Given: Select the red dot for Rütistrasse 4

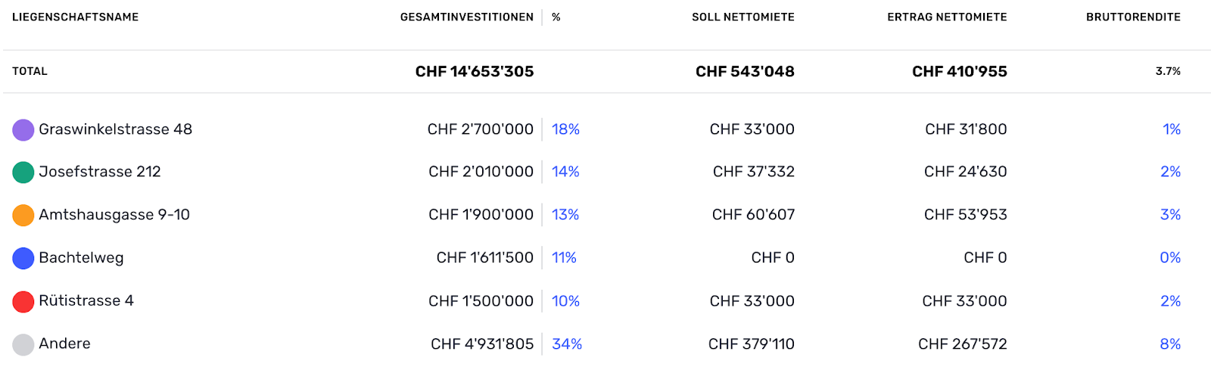Looking at the screenshot, I should click(x=23, y=302).
